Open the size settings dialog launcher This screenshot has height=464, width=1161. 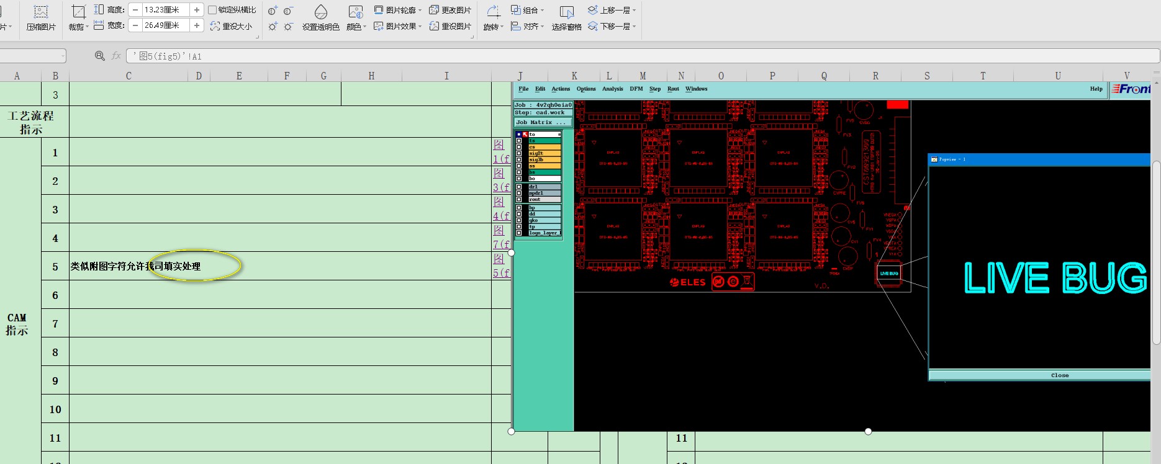pyautogui.click(x=258, y=37)
